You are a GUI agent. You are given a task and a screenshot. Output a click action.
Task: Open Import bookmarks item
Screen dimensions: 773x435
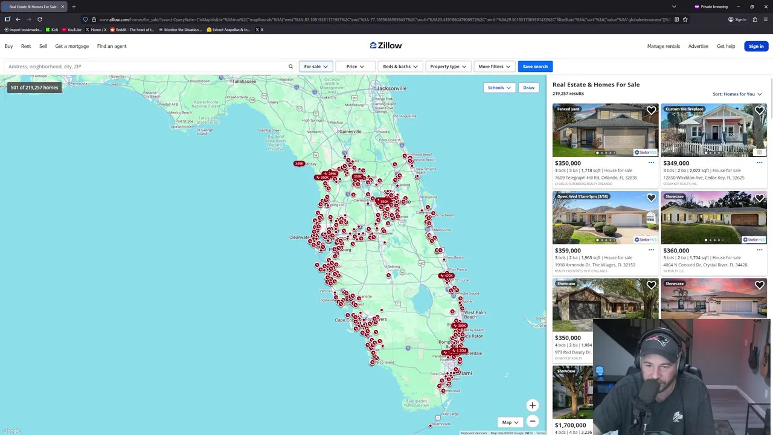23,30
